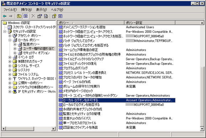Click tree pane scroll right arrow

point(53,129)
